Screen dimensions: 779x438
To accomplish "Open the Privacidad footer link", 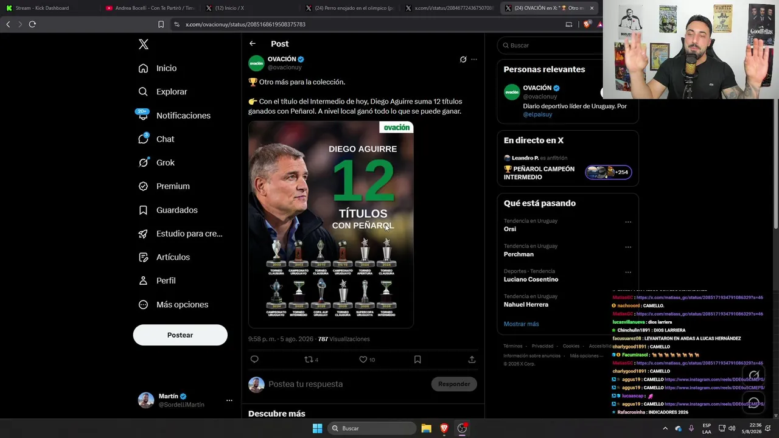I will [x=543, y=346].
